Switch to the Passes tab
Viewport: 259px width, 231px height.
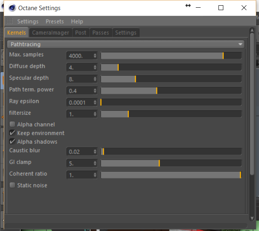[x=101, y=32]
